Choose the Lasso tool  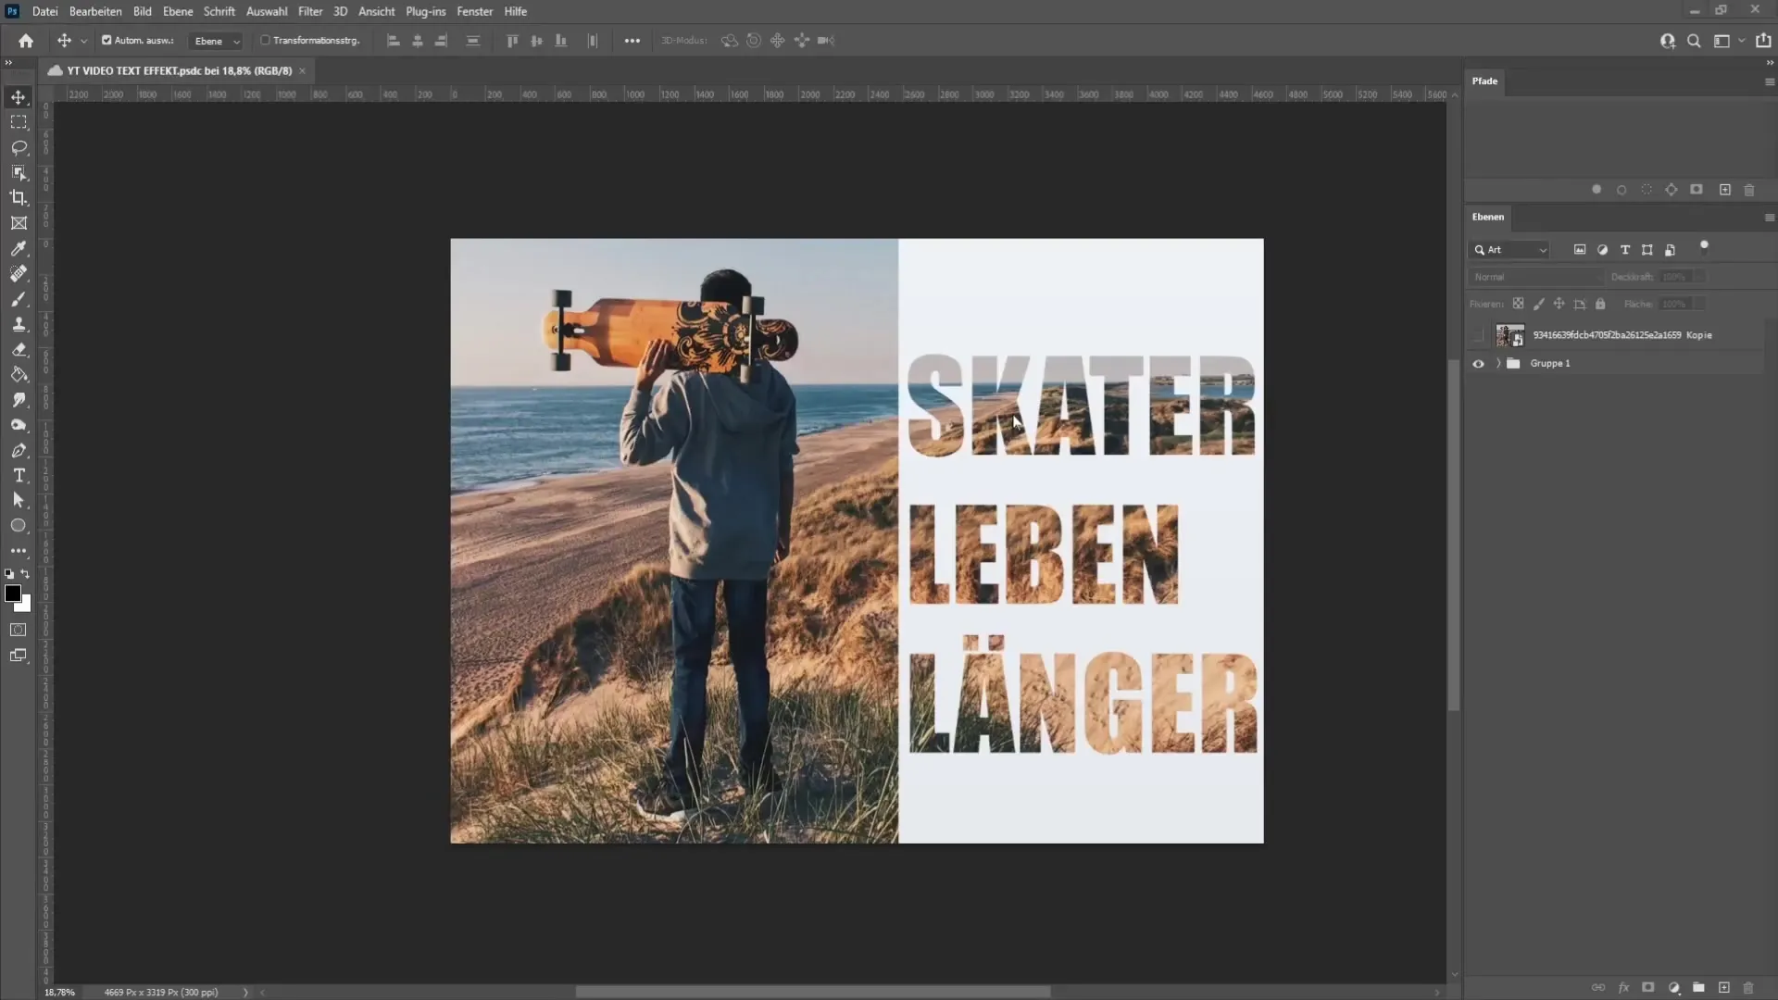[x=19, y=147]
